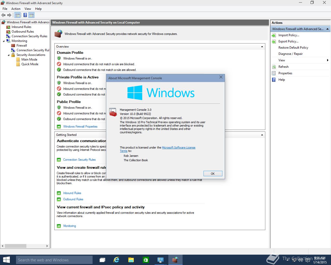Image resolution: width=331 pixels, height=265 pixels.
Task: Click the blue Help toolbar icon
Action: click(25, 15)
